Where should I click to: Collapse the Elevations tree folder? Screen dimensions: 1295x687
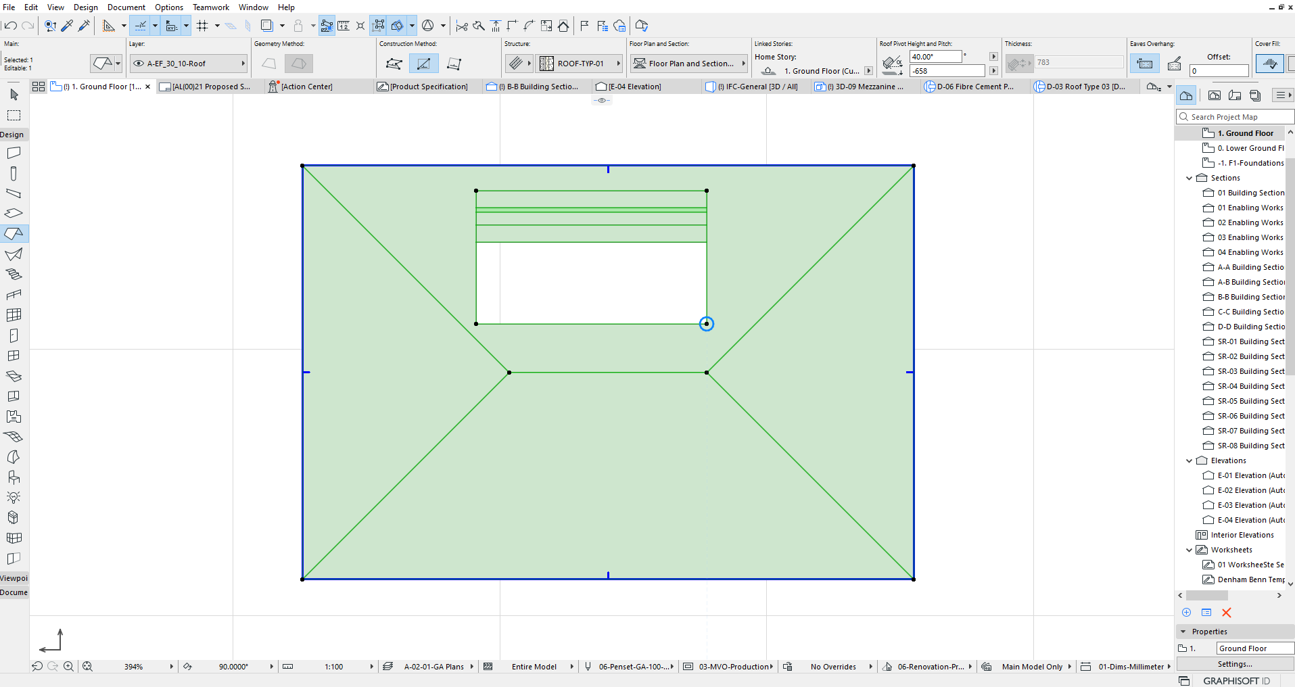pos(1190,460)
